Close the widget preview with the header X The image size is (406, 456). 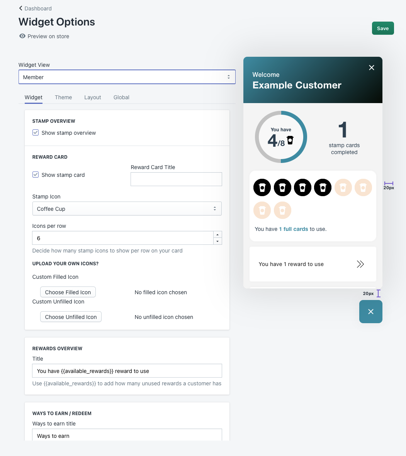372,68
